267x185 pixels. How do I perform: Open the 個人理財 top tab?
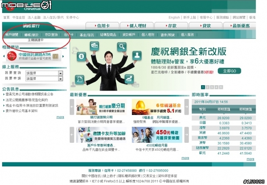coord(137,26)
